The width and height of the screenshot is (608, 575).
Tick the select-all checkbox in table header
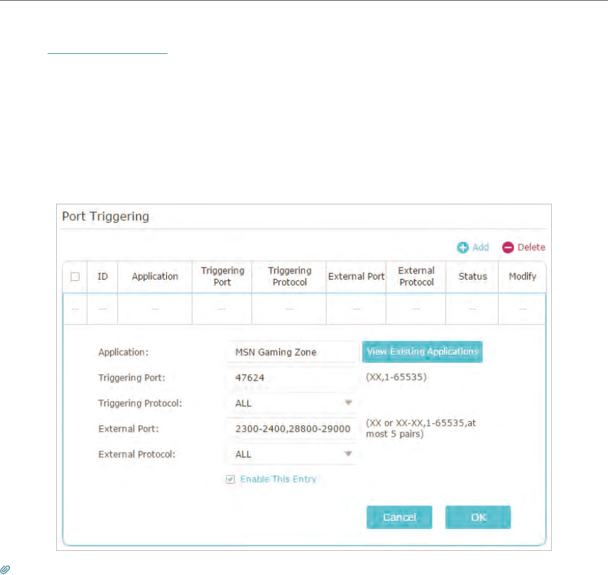coord(75,277)
